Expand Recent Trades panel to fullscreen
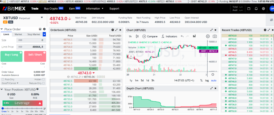This screenshot has height=115, width=274. click(x=269, y=30)
